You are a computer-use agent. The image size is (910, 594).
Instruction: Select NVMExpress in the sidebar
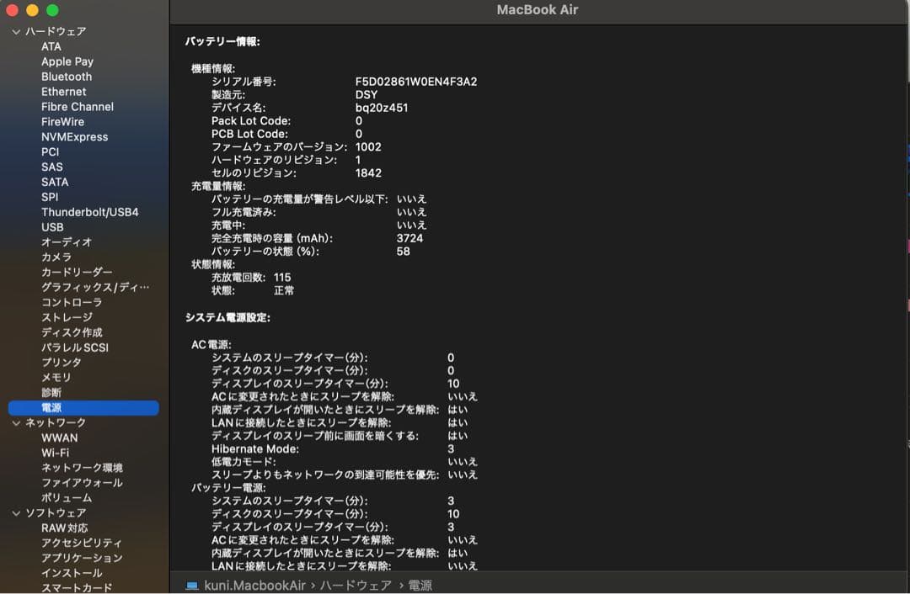pos(74,137)
